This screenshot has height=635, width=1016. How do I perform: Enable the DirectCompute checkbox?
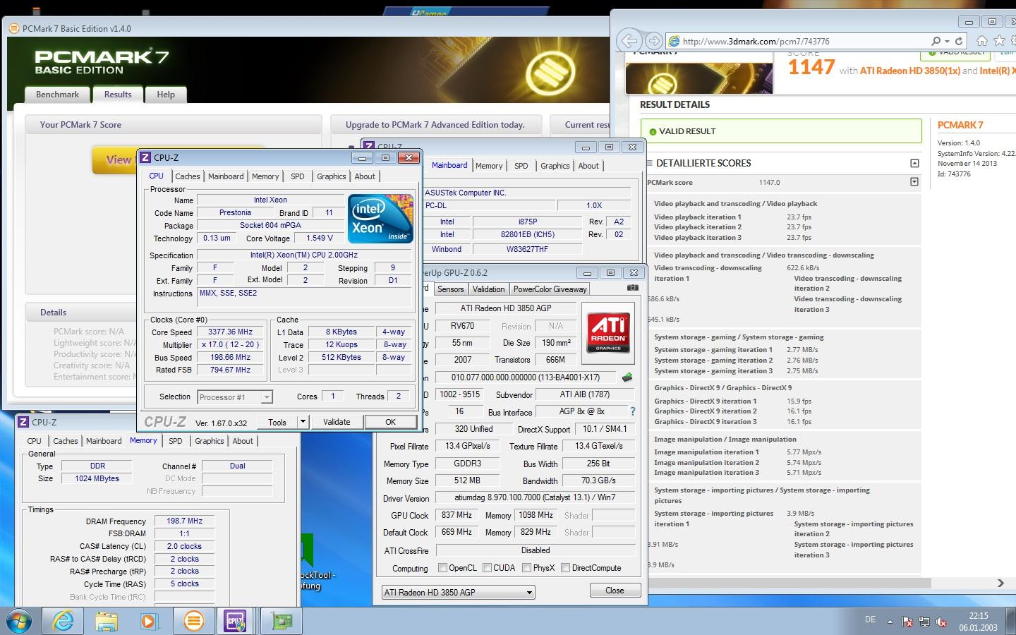[x=565, y=568]
